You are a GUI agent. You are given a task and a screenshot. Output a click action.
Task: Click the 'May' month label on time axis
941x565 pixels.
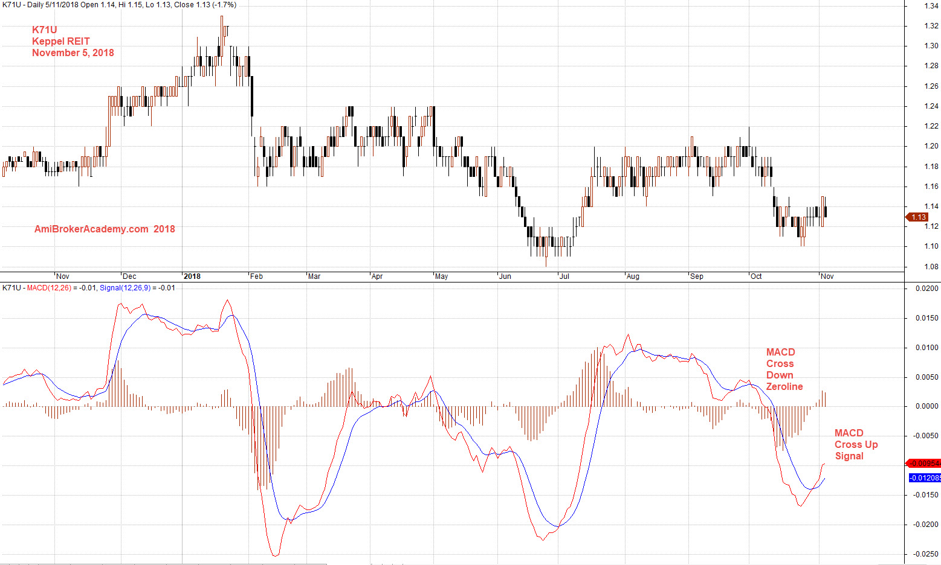point(442,276)
